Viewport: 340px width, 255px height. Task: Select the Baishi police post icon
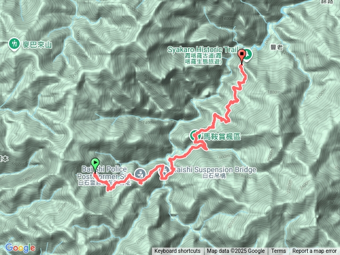pyautogui.click(x=140, y=174)
